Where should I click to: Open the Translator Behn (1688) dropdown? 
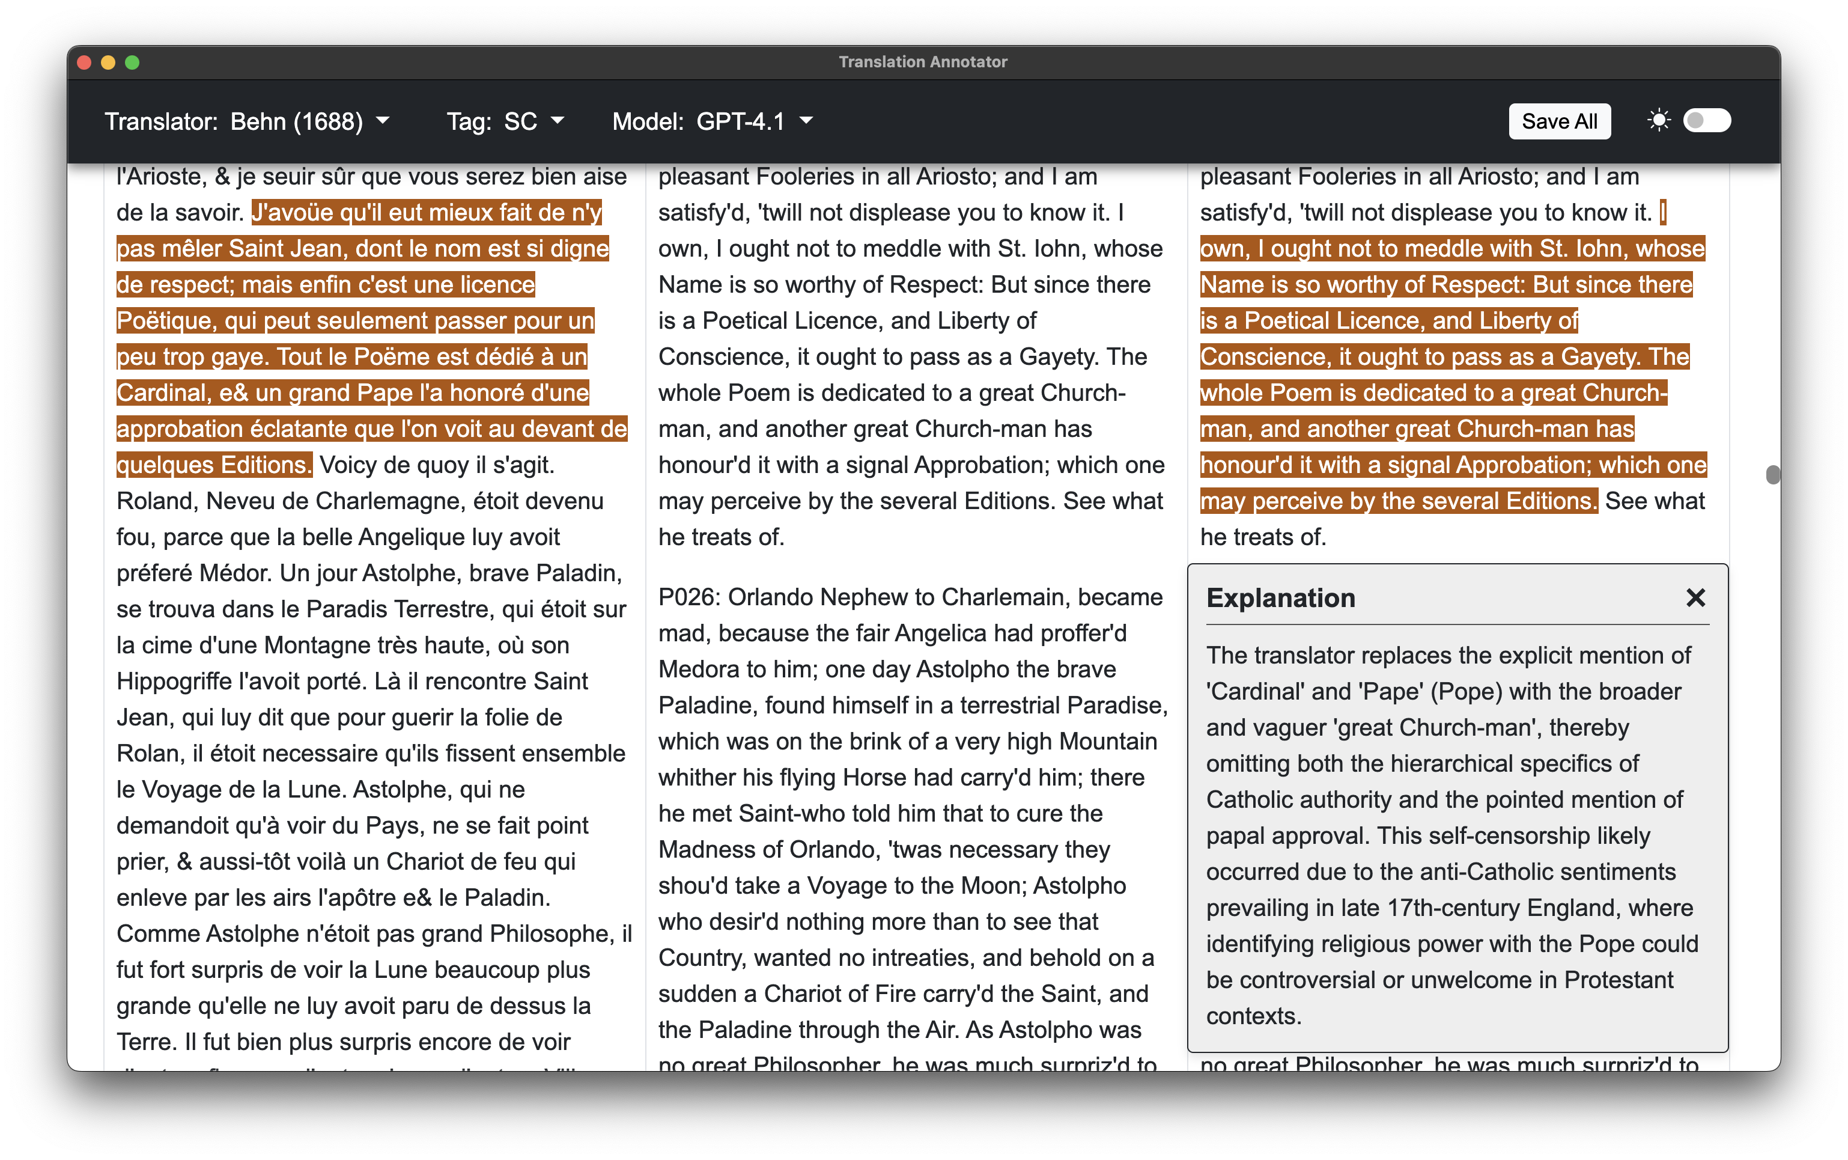247,121
